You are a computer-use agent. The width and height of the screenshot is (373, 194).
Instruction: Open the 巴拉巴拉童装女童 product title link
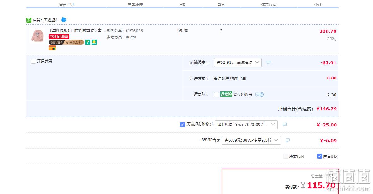click(77, 30)
